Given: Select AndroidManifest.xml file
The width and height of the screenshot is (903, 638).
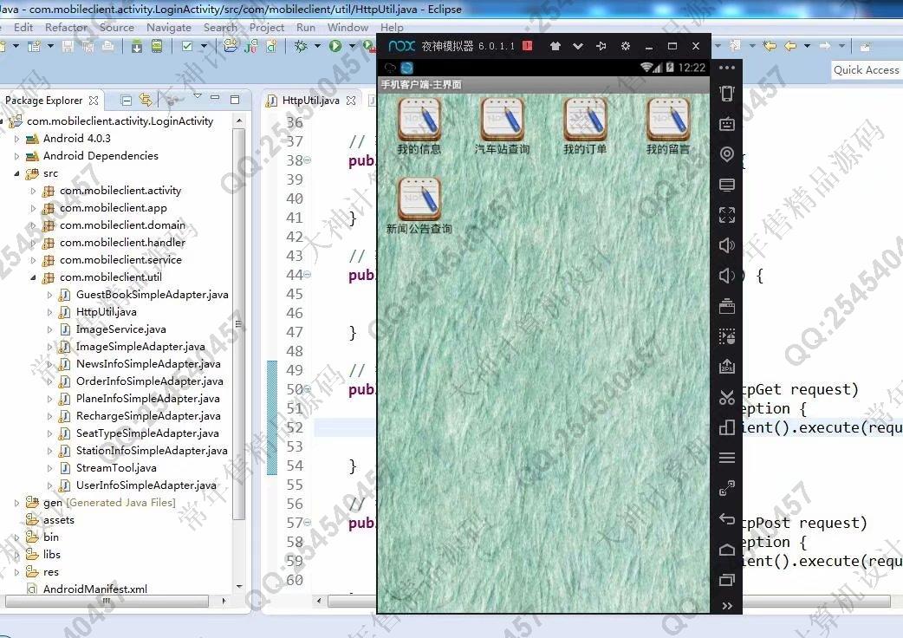Looking at the screenshot, I should click(x=95, y=589).
